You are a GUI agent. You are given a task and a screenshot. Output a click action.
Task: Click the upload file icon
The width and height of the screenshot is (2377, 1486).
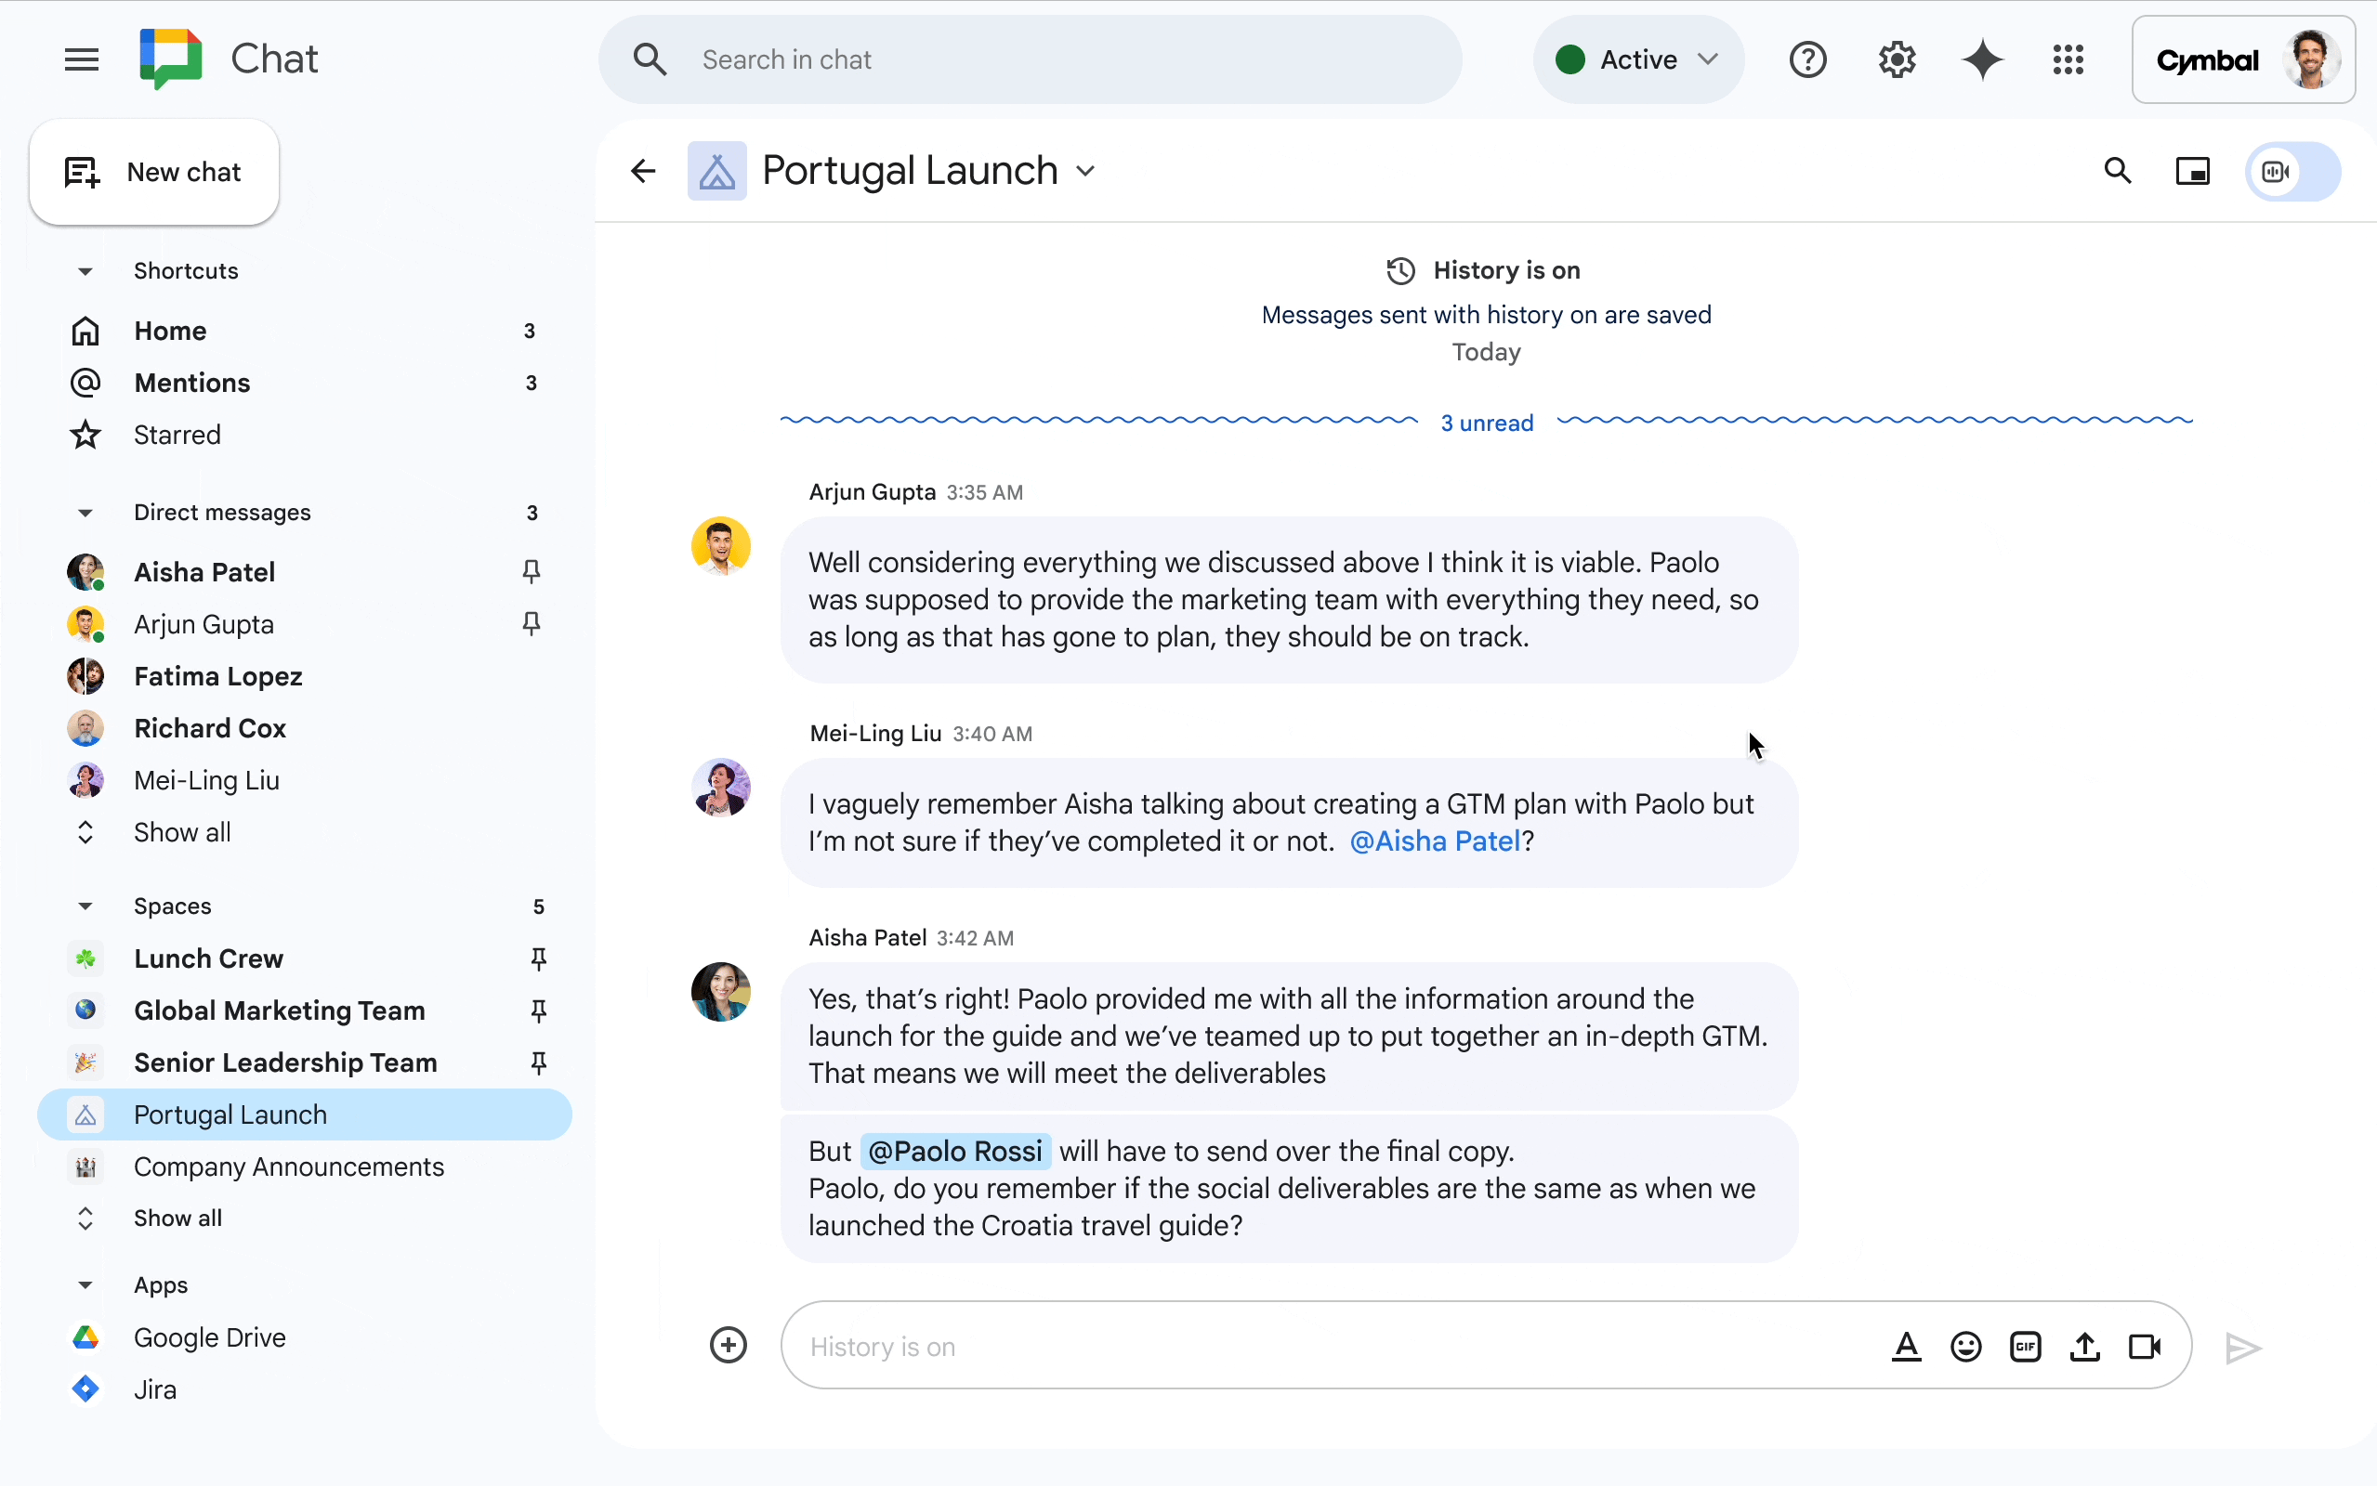coord(2084,1347)
